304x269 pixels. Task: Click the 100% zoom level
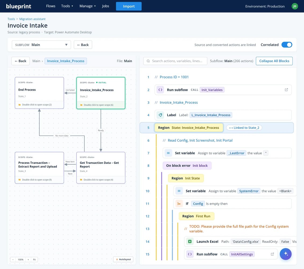click(20, 260)
